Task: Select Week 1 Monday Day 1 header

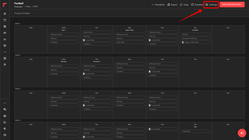Action: [x=64, y=30]
